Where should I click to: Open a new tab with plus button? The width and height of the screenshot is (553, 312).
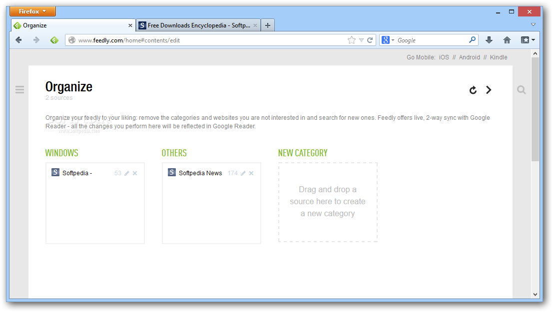click(268, 25)
